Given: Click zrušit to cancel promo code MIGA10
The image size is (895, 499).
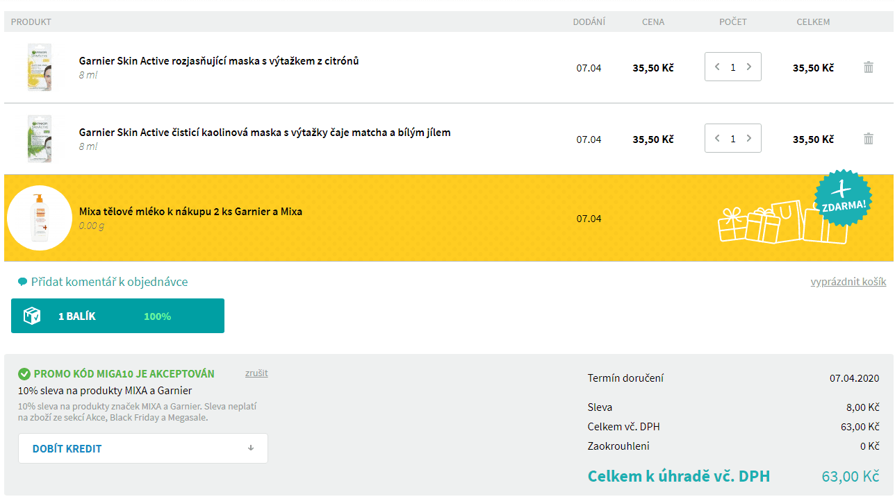Looking at the screenshot, I should coord(256,373).
